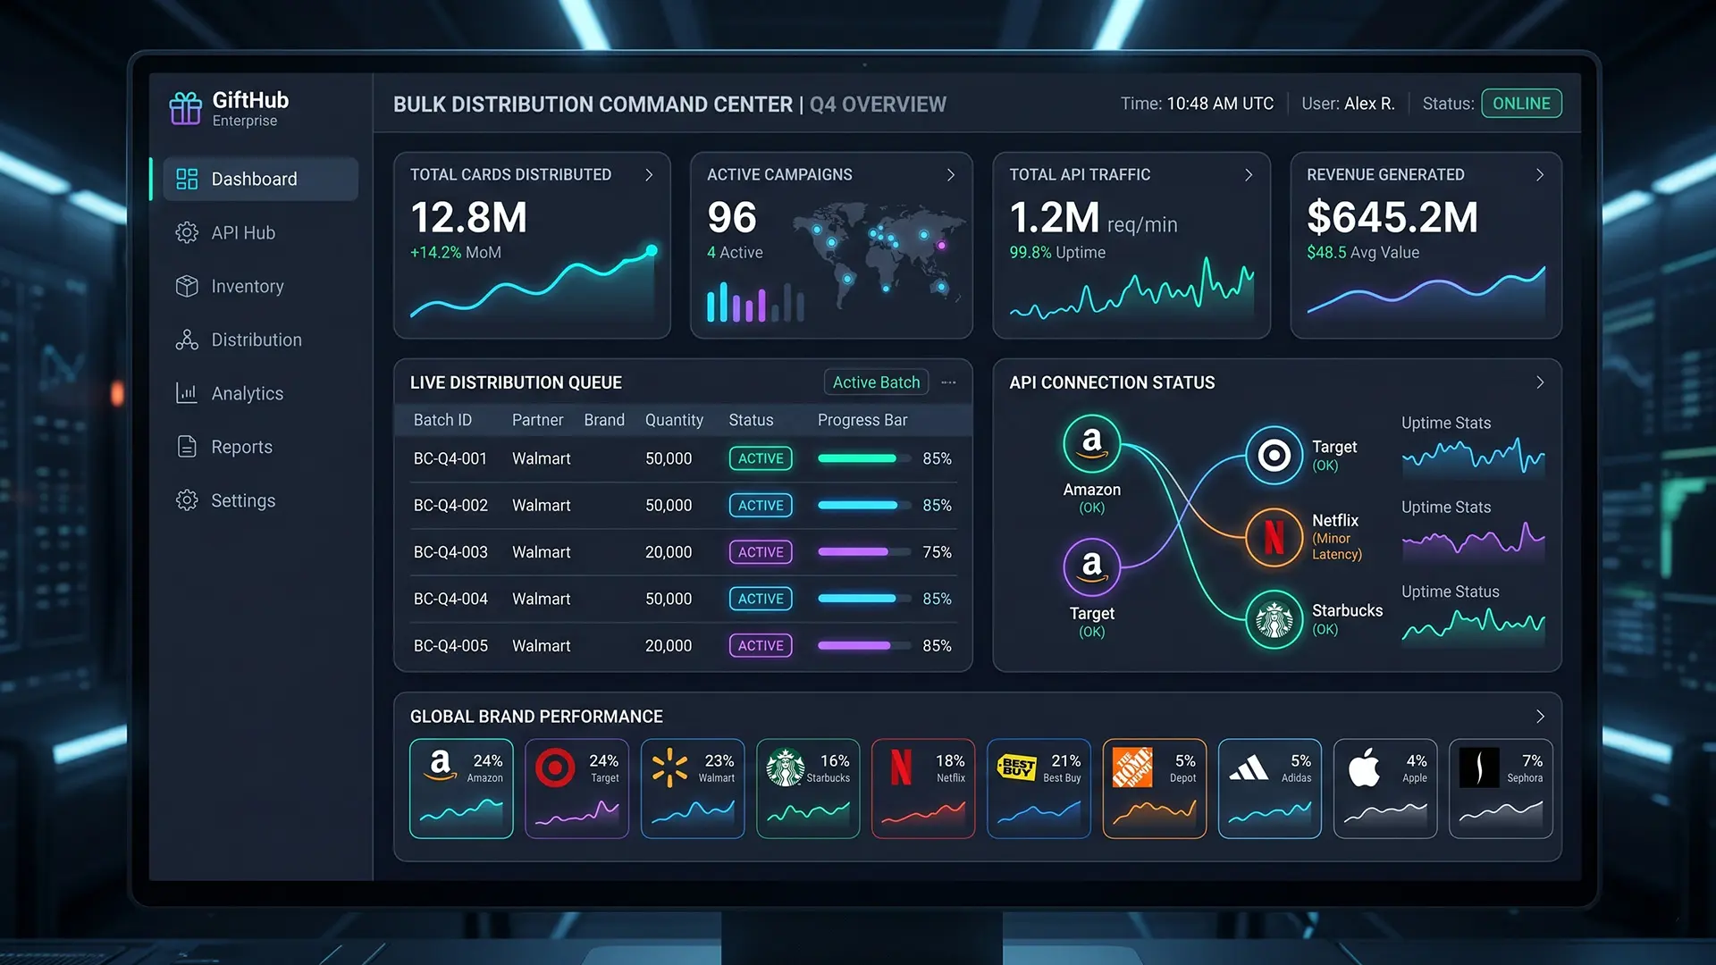Click the 12.8M total cards value
Screen dimensions: 1716x965
pos(468,217)
